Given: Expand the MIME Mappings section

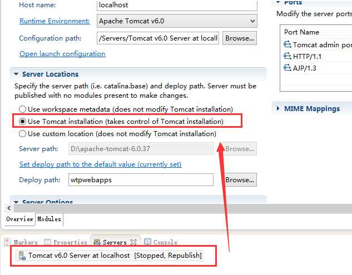Looking at the screenshot, I should (x=278, y=108).
